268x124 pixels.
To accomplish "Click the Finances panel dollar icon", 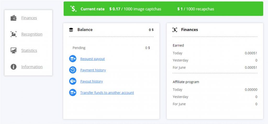I will [x=175, y=30].
